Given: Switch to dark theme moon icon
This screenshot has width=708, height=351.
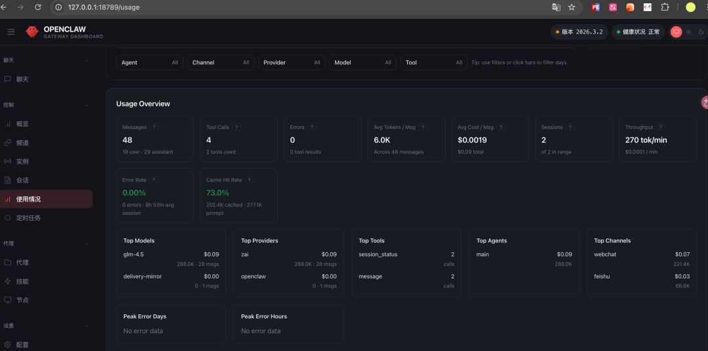Looking at the screenshot, I should [x=701, y=32].
